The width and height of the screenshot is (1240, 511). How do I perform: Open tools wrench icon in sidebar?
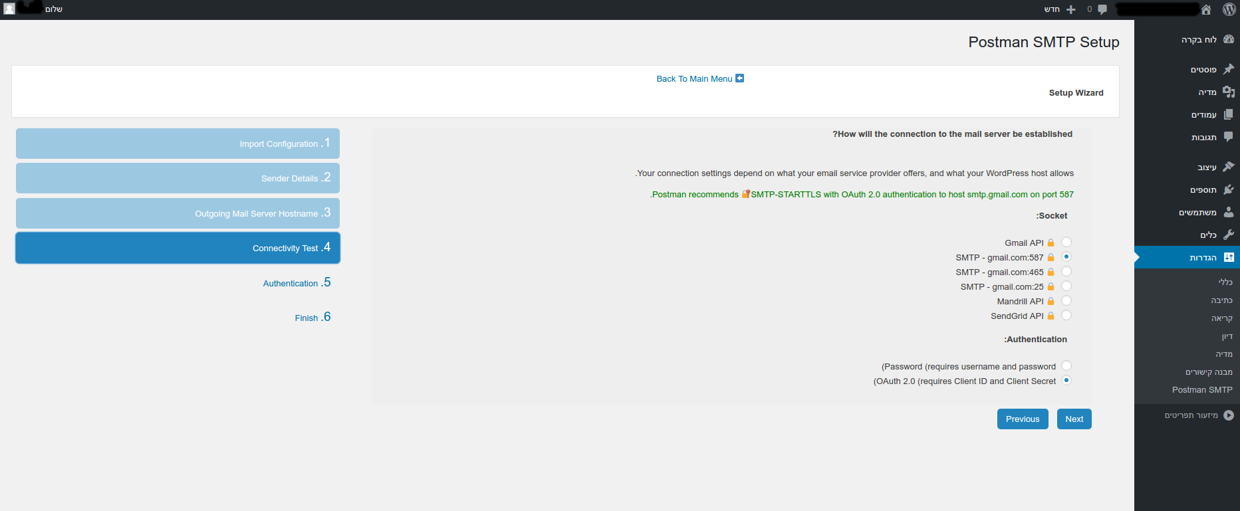[1228, 235]
